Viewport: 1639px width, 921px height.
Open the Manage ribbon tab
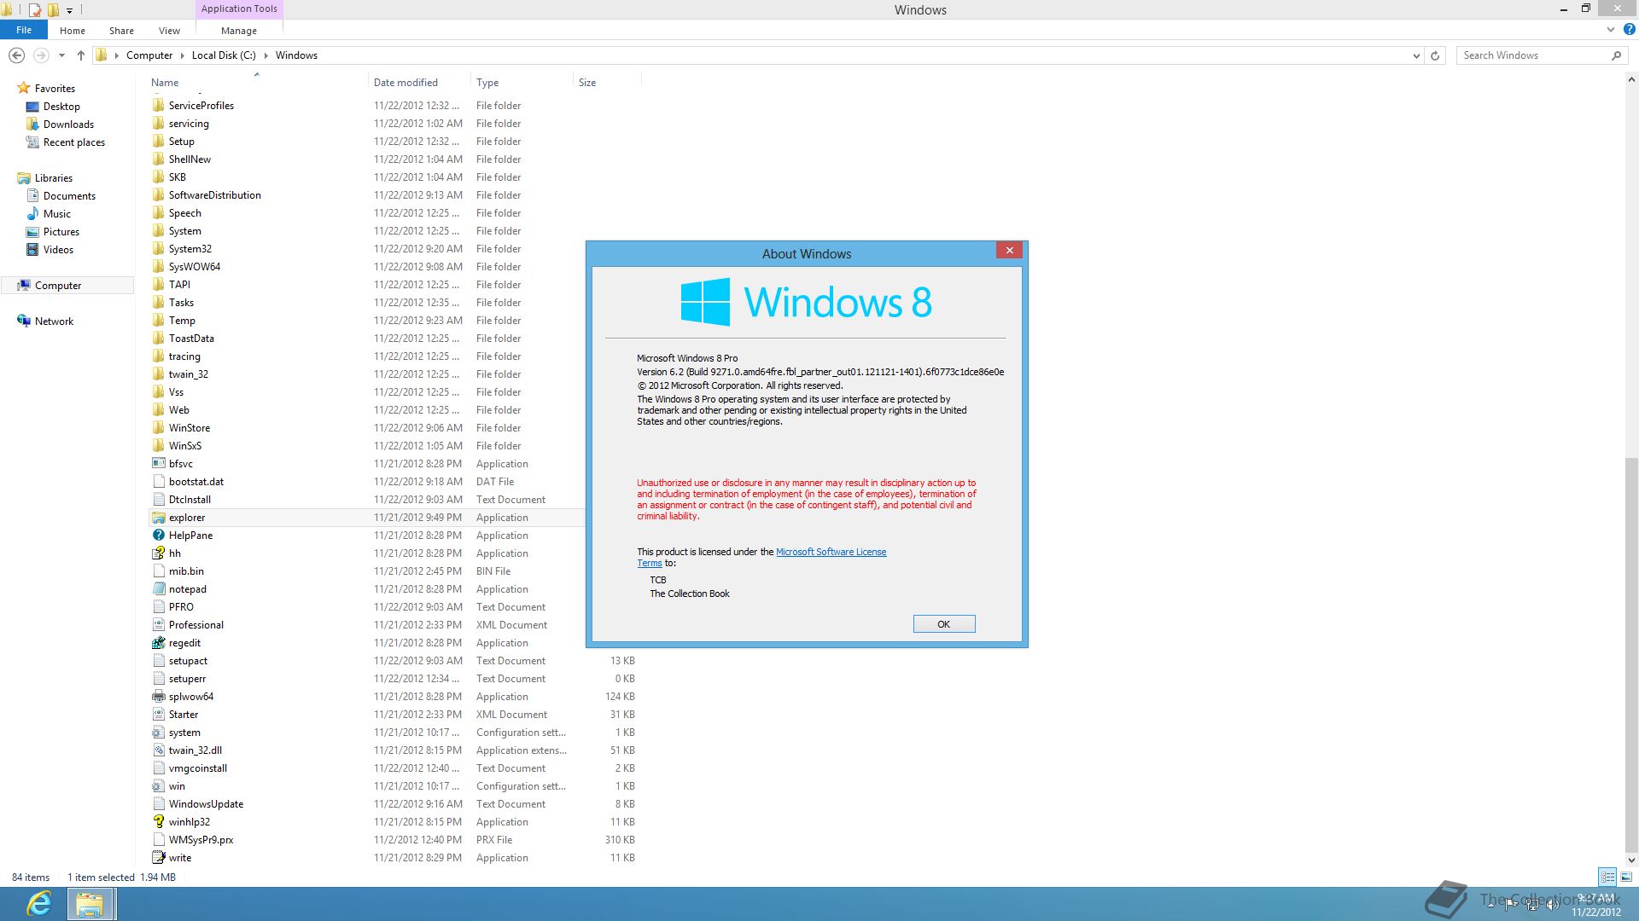pos(239,31)
